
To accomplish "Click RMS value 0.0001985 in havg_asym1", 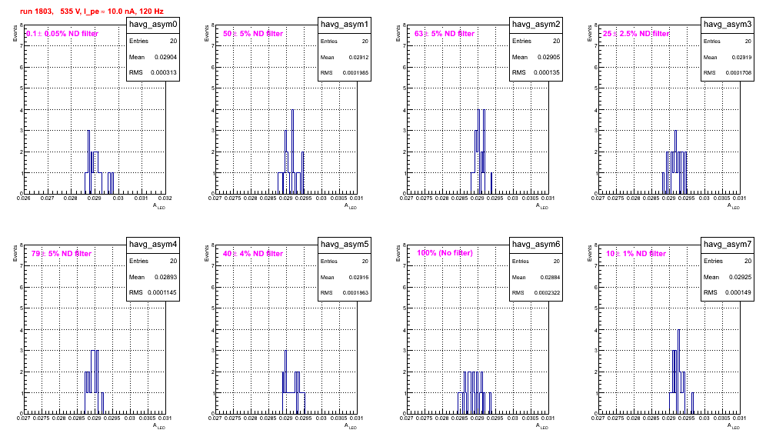I will pyautogui.click(x=355, y=73).
